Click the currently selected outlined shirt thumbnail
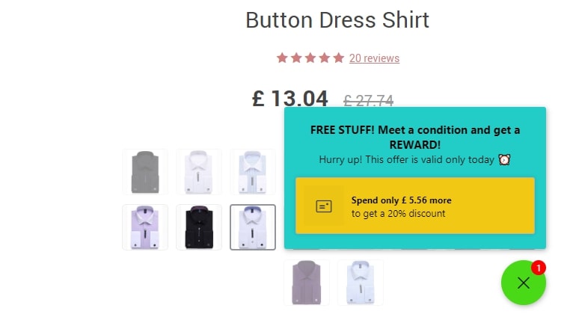 (253, 227)
